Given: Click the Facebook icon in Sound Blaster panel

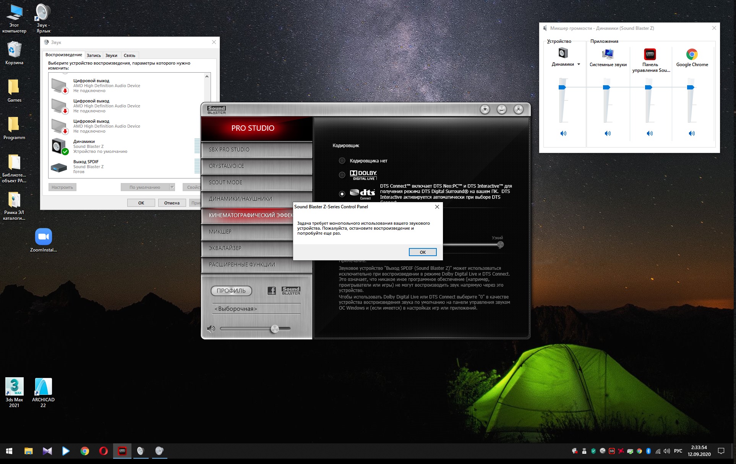Looking at the screenshot, I should pos(271,291).
